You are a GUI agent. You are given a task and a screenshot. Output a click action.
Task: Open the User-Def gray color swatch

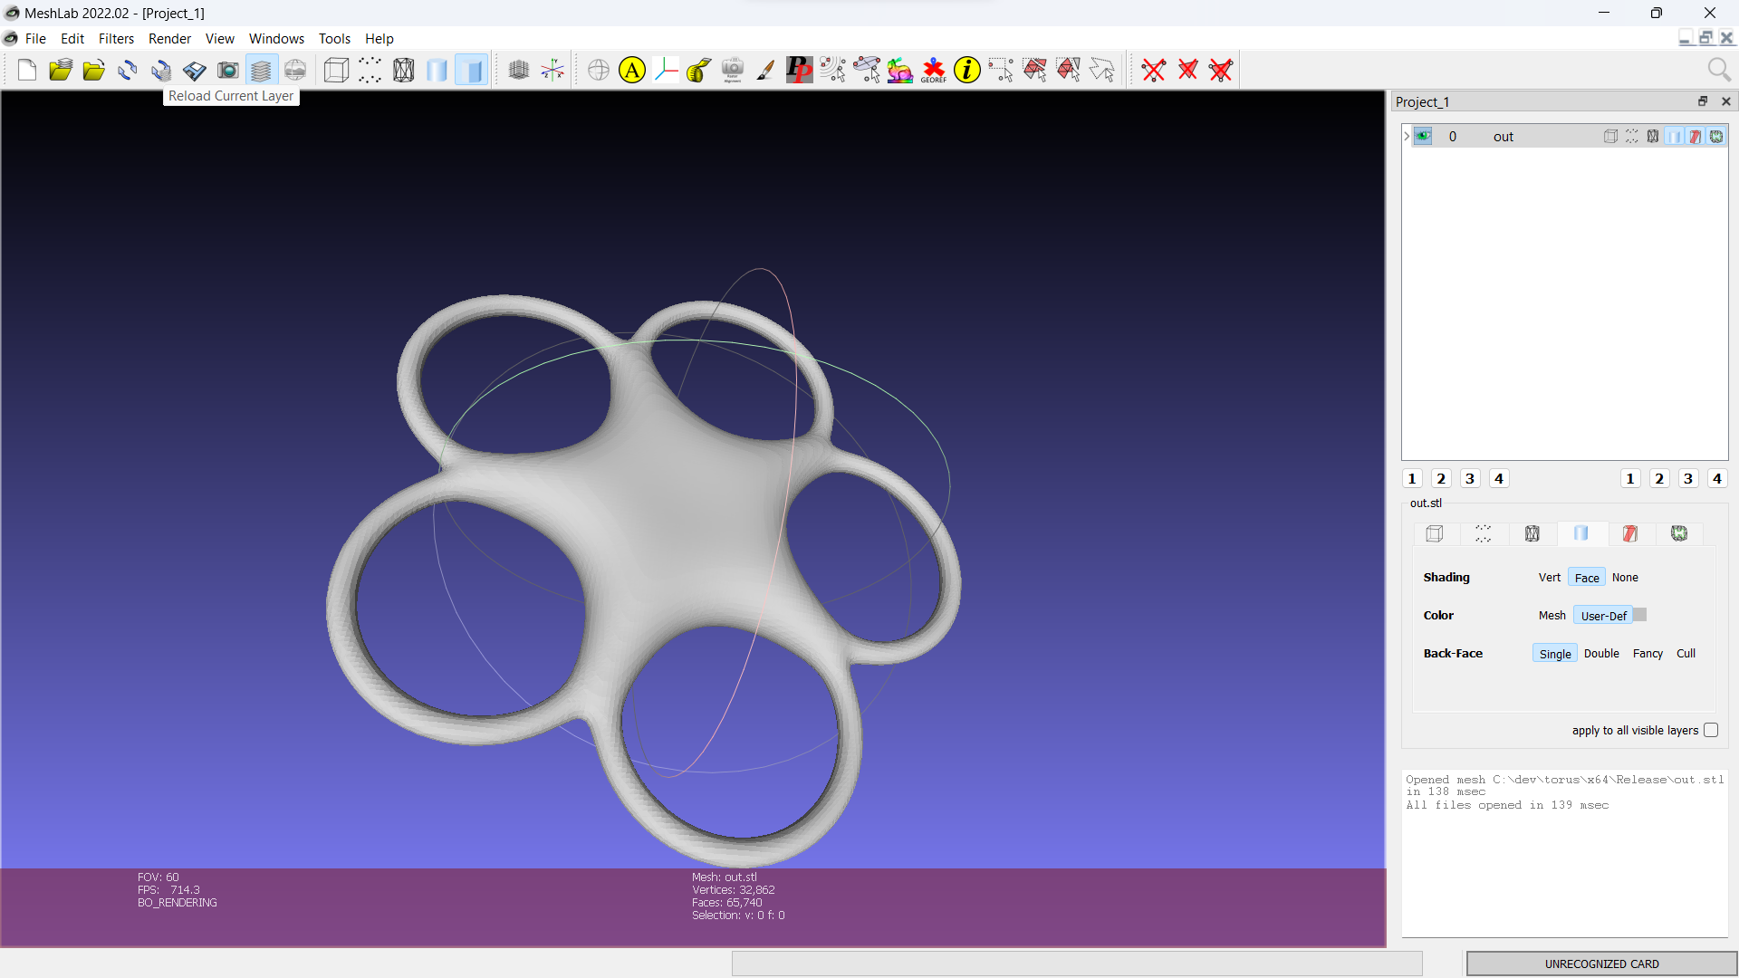pyautogui.click(x=1639, y=615)
